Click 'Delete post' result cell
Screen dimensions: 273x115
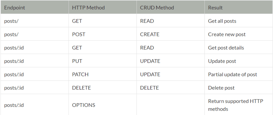[x=239, y=88]
